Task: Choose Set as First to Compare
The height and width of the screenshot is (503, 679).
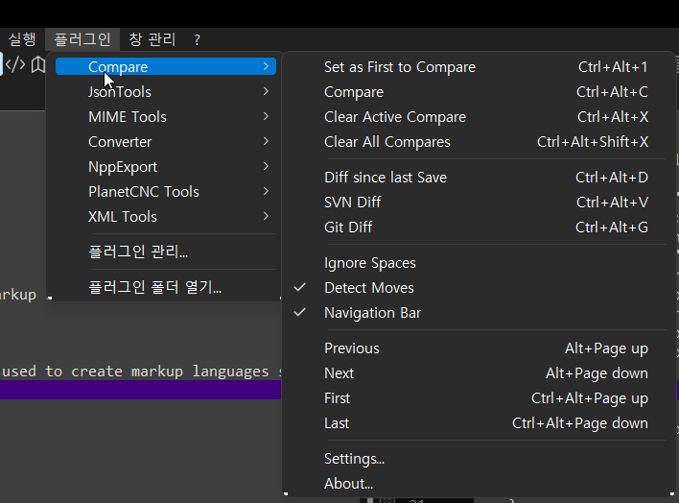Action: tap(478, 67)
